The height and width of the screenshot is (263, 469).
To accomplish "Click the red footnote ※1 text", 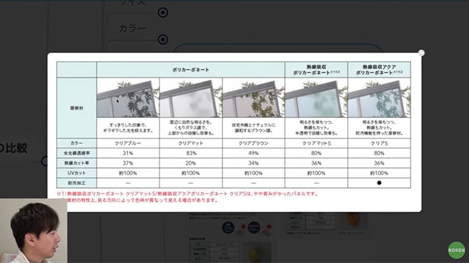I will (188, 193).
